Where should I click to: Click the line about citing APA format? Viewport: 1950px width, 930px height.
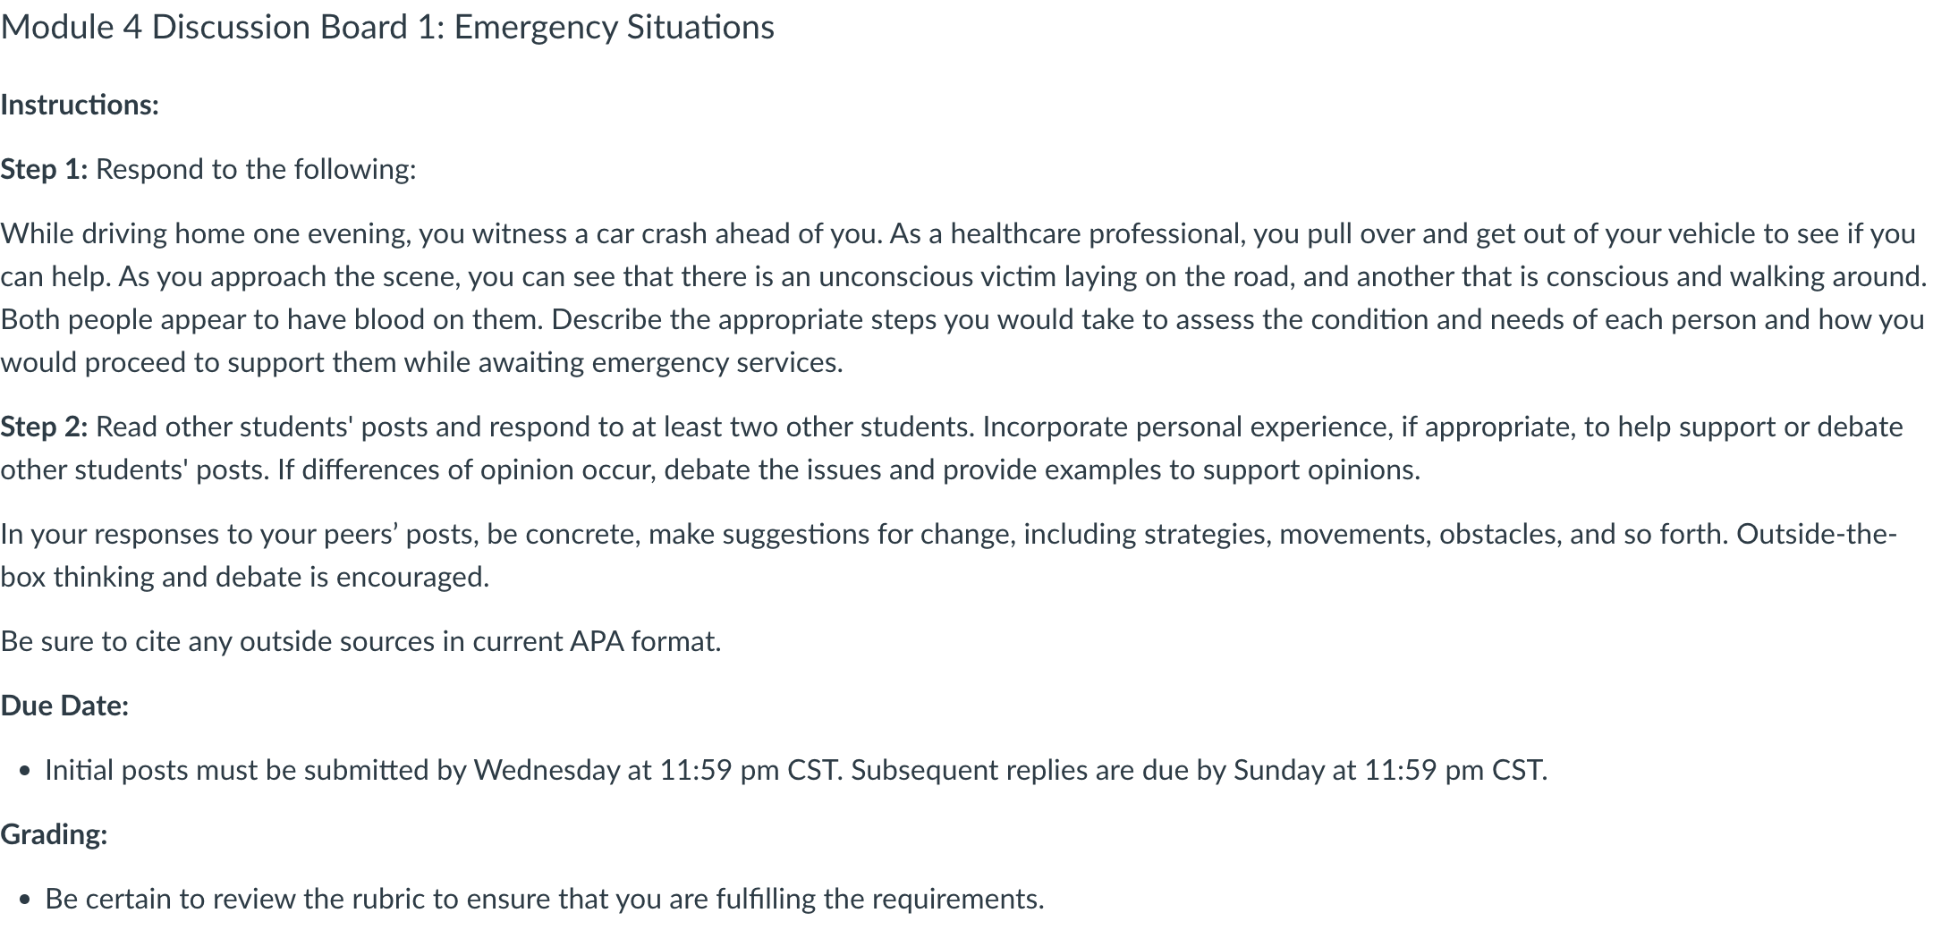click(360, 641)
